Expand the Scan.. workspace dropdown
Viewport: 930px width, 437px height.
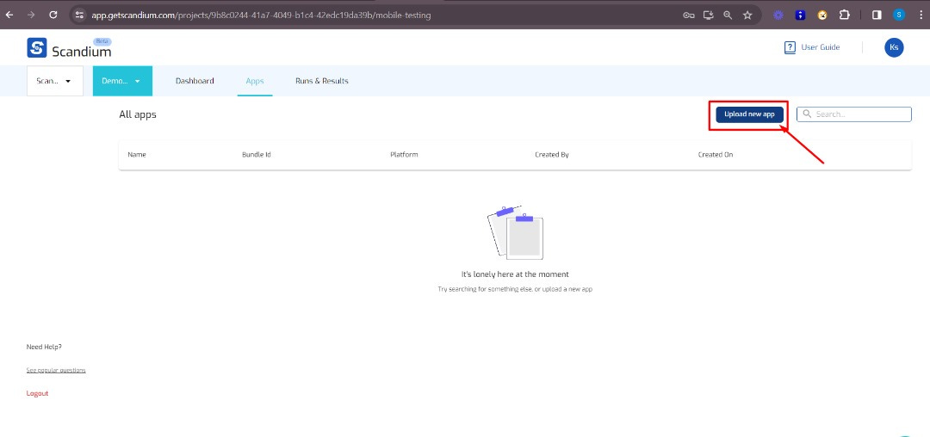coord(55,81)
